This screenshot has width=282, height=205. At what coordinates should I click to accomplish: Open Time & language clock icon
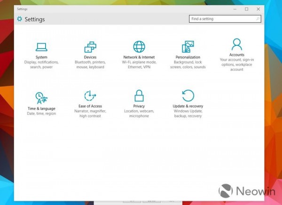(41, 97)
